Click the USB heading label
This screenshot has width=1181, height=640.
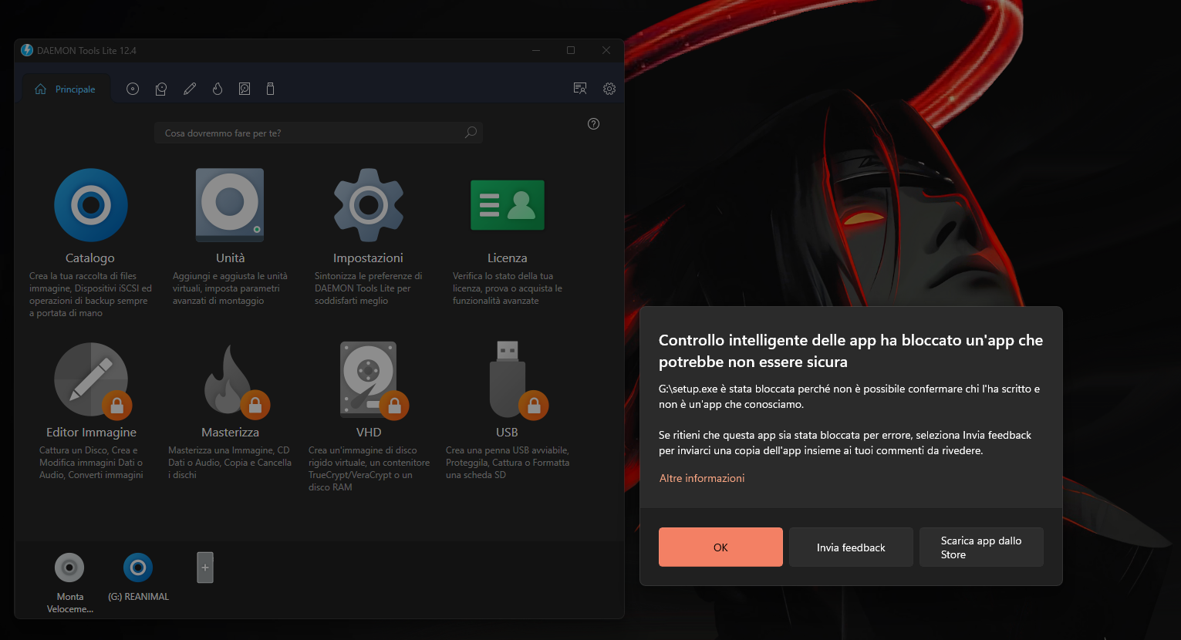507,433
